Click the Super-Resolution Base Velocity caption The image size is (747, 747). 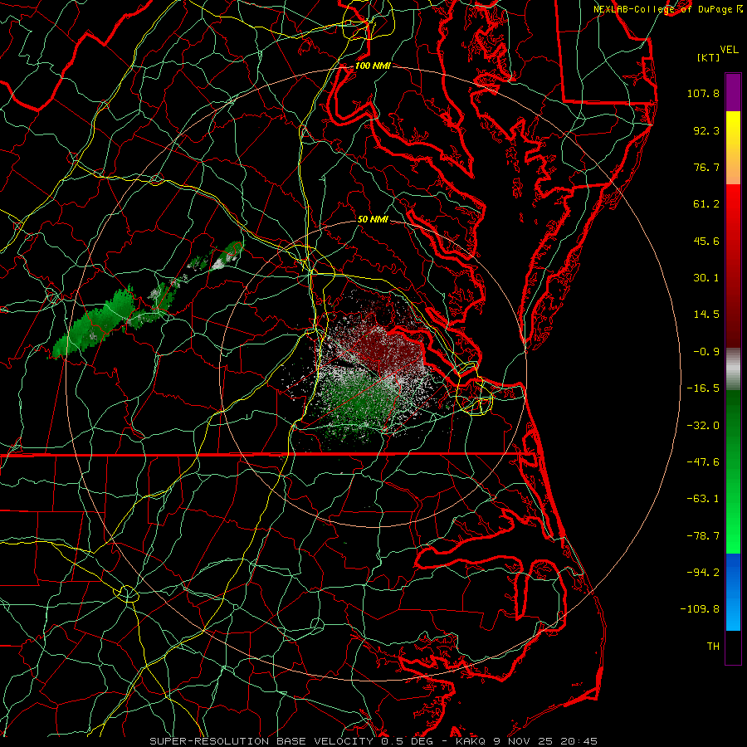(x=373, y=741)
